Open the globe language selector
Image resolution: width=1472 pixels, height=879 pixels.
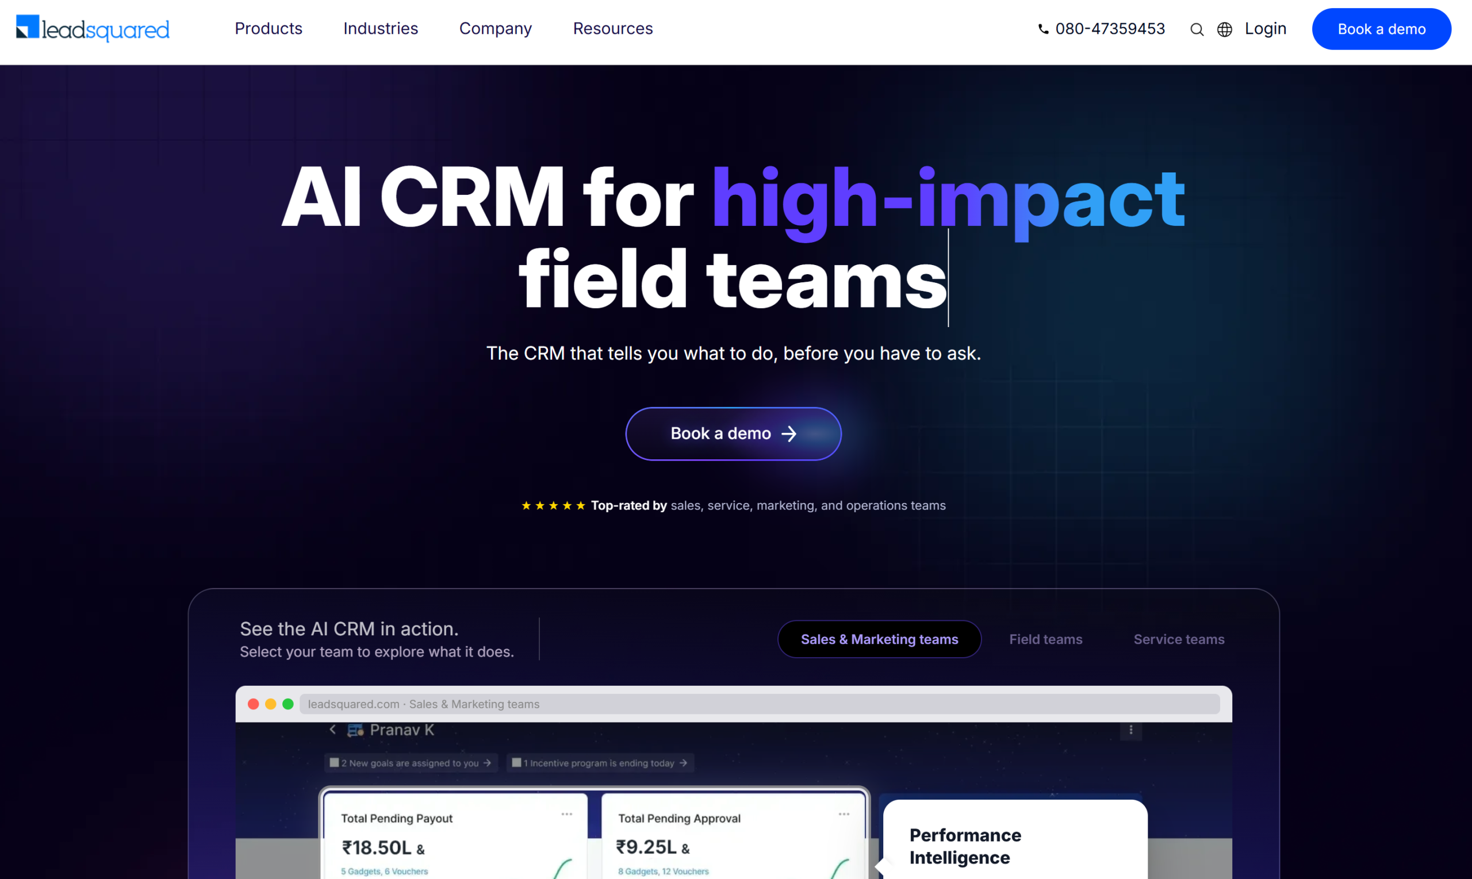point(1224,30)
